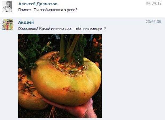Click the 23:45:36 message timestamp

(153, 22)
